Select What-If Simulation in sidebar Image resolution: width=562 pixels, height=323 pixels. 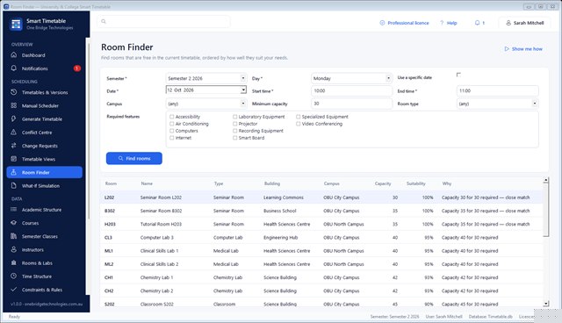[x=45, y=185]
